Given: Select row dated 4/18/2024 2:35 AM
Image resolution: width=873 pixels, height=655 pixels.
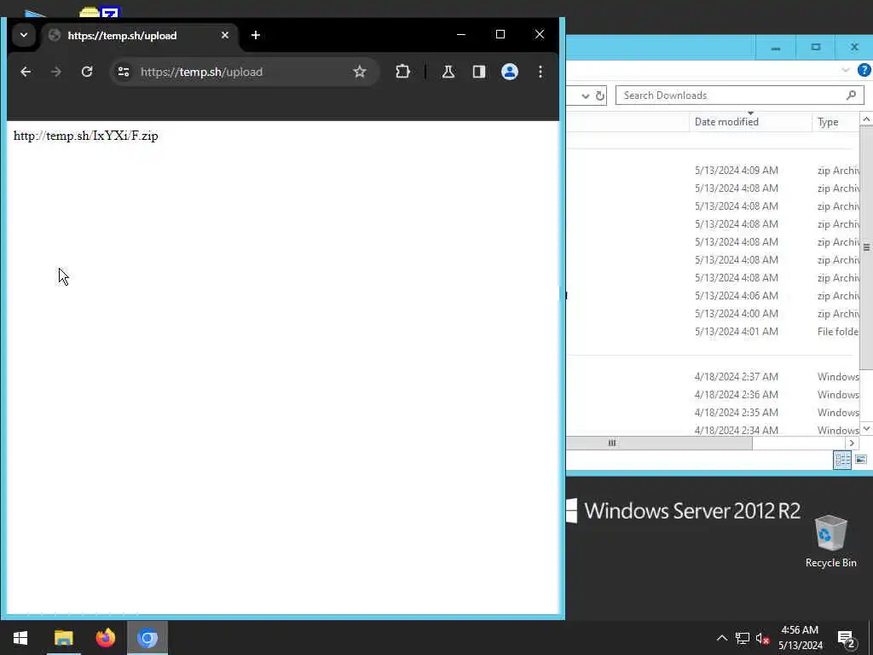Looking at the screenshot, I should pos(713,412).
